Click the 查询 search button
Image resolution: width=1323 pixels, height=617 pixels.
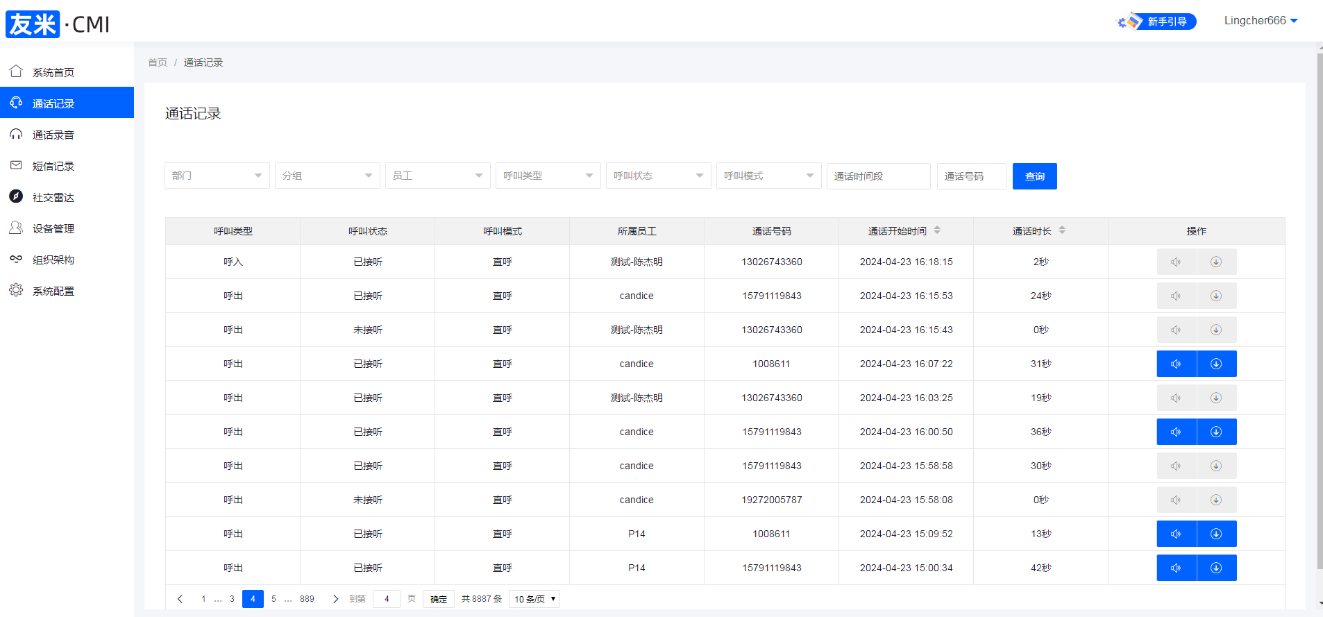1034,176
